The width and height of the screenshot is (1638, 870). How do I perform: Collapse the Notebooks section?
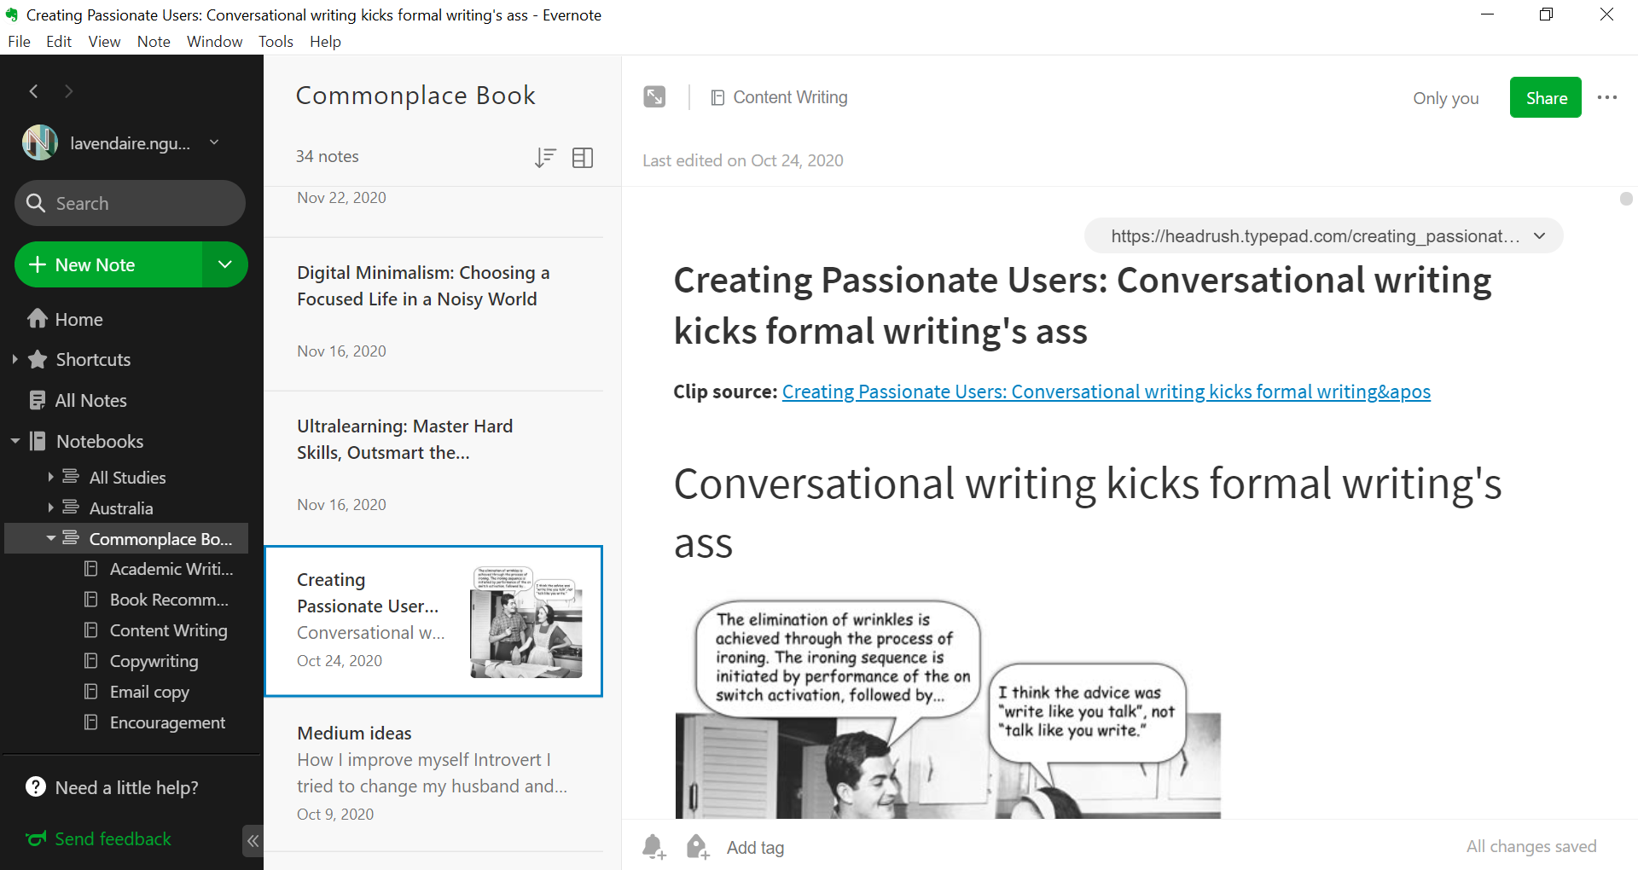15,441
